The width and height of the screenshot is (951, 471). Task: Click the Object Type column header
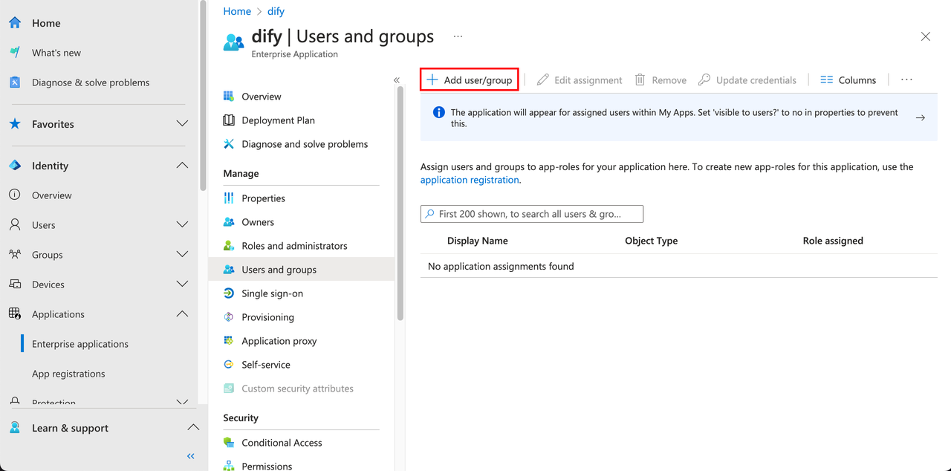pyautogui.click(x=652, y=241)
